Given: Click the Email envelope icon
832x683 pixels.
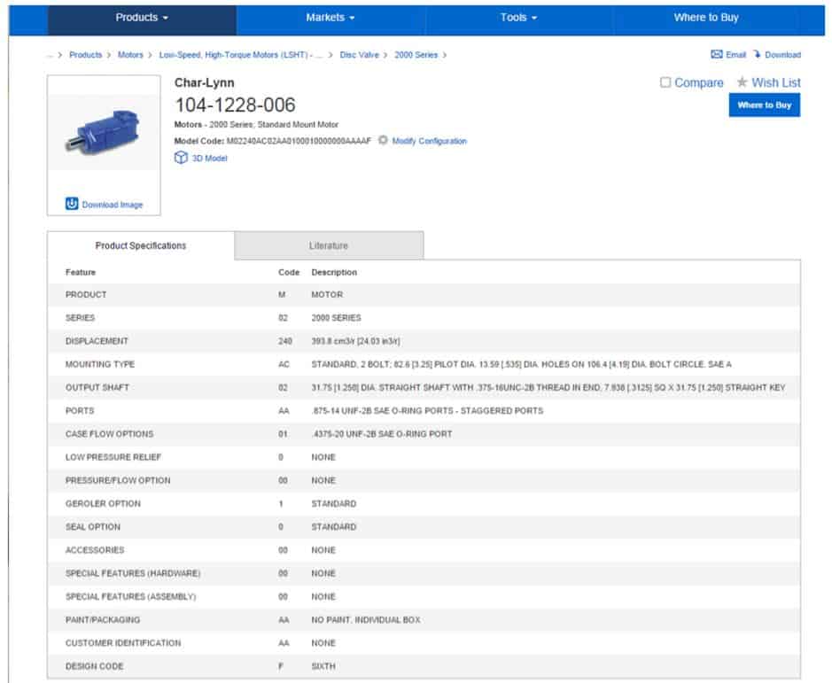Looking at the screenshot, I should click(x=716, y=54).
